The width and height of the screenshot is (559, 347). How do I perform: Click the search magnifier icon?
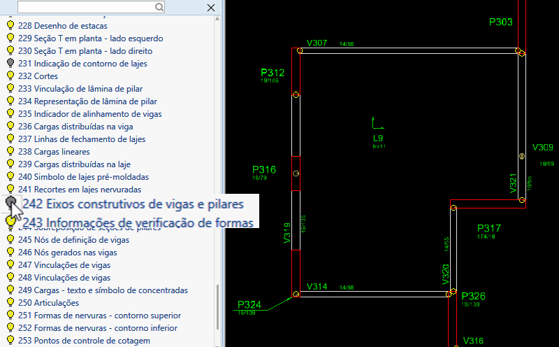click(x=159, y=7)
